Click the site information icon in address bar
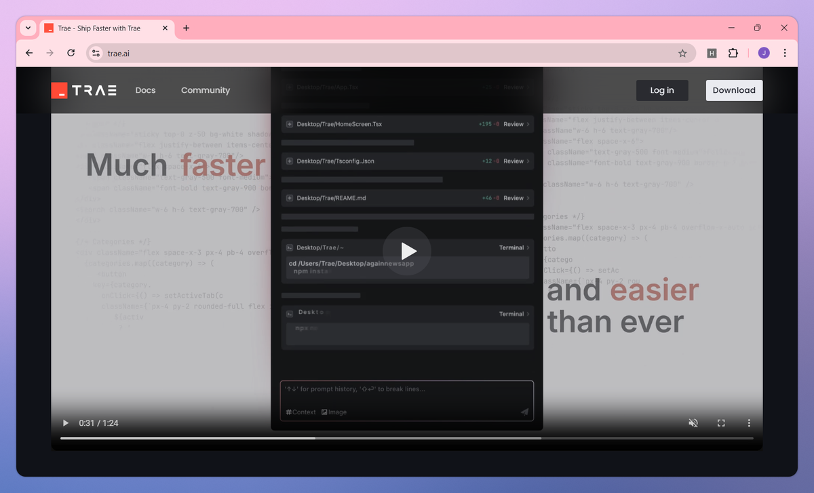814x493 pixels. point(96,53)
